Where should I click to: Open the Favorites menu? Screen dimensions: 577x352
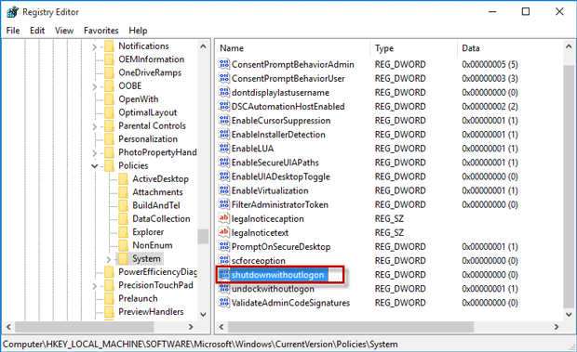101,31
